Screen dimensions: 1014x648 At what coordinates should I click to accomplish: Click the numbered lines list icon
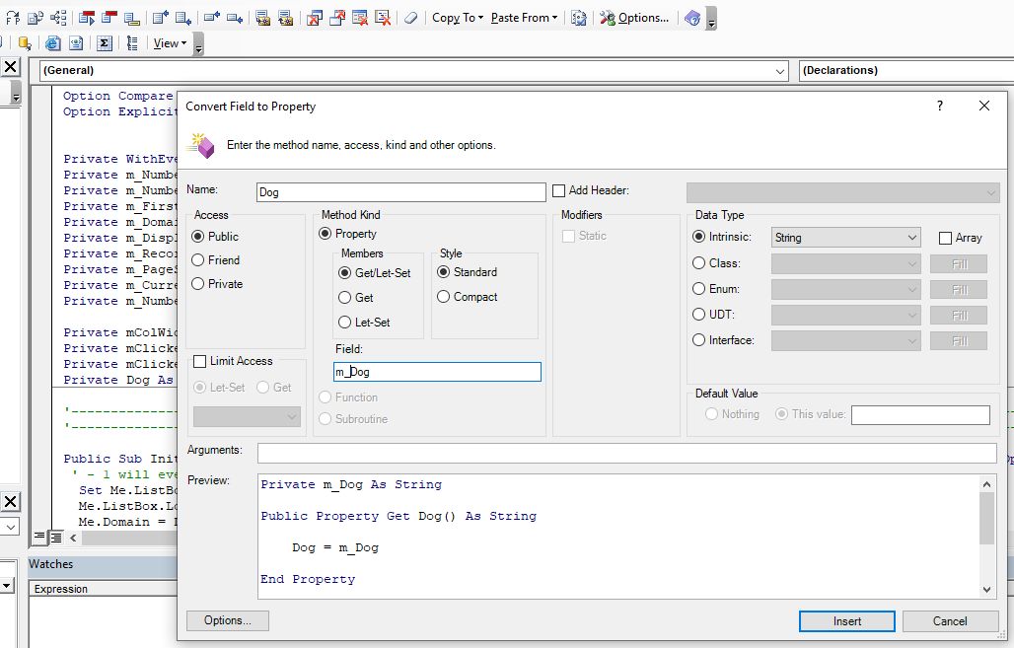[x=132, y=43]
